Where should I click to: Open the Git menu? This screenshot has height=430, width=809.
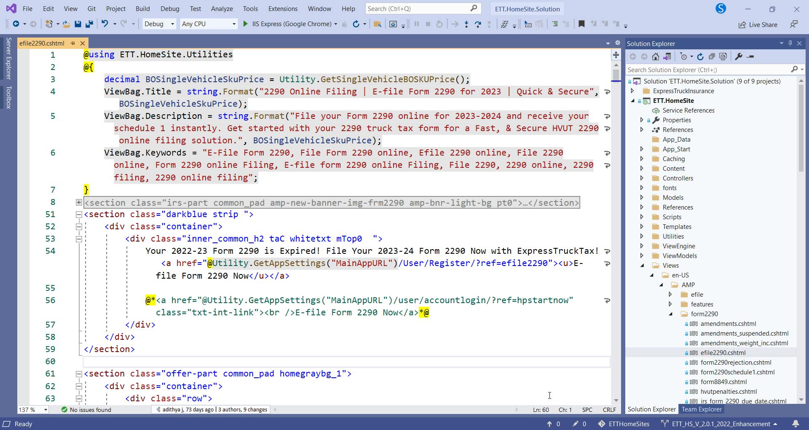91,8
